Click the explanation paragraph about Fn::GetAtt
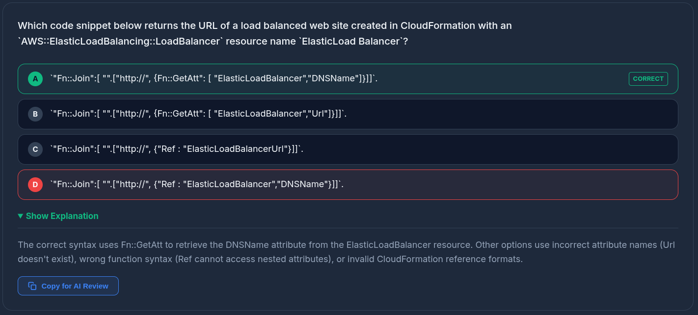The height and width of the screenshot is (315, 698). 346,252
